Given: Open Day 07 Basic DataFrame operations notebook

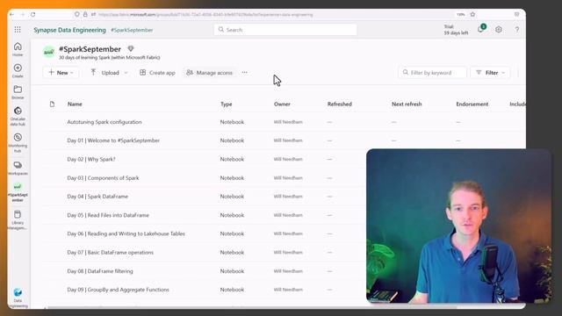Looking at the screenshot, I should 110,252.
